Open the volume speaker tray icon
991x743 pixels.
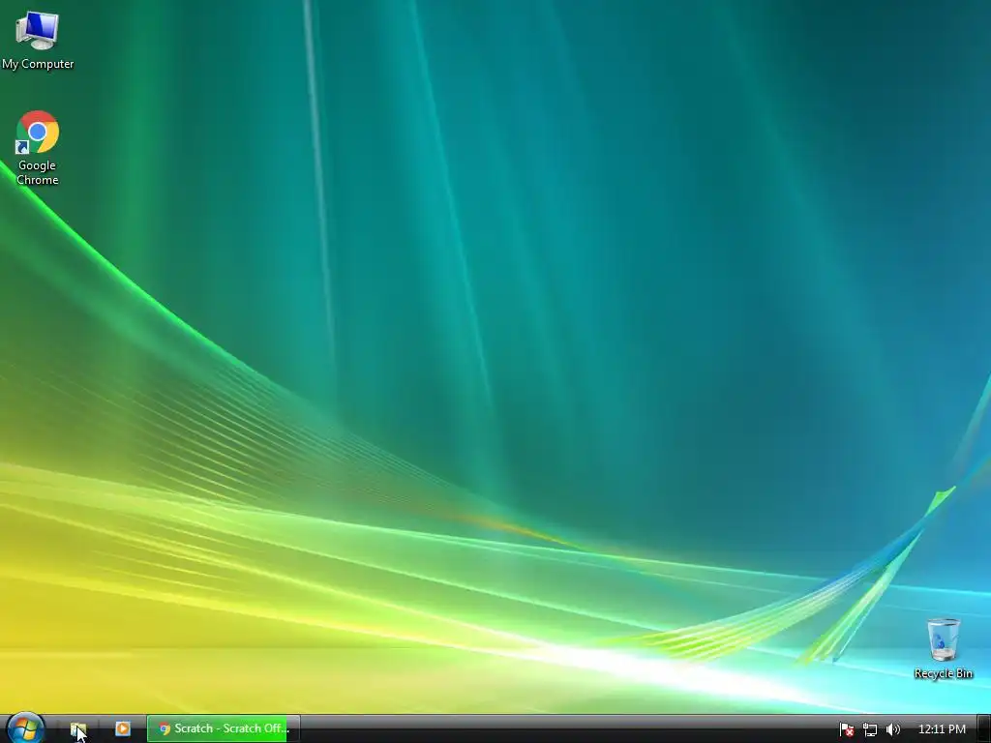click(892, 729)
